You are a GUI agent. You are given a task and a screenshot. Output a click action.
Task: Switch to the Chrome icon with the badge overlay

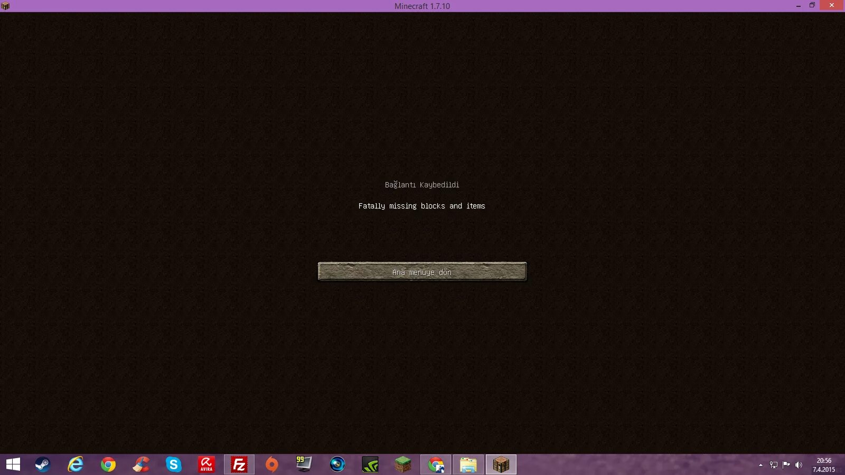click(436, 464)
